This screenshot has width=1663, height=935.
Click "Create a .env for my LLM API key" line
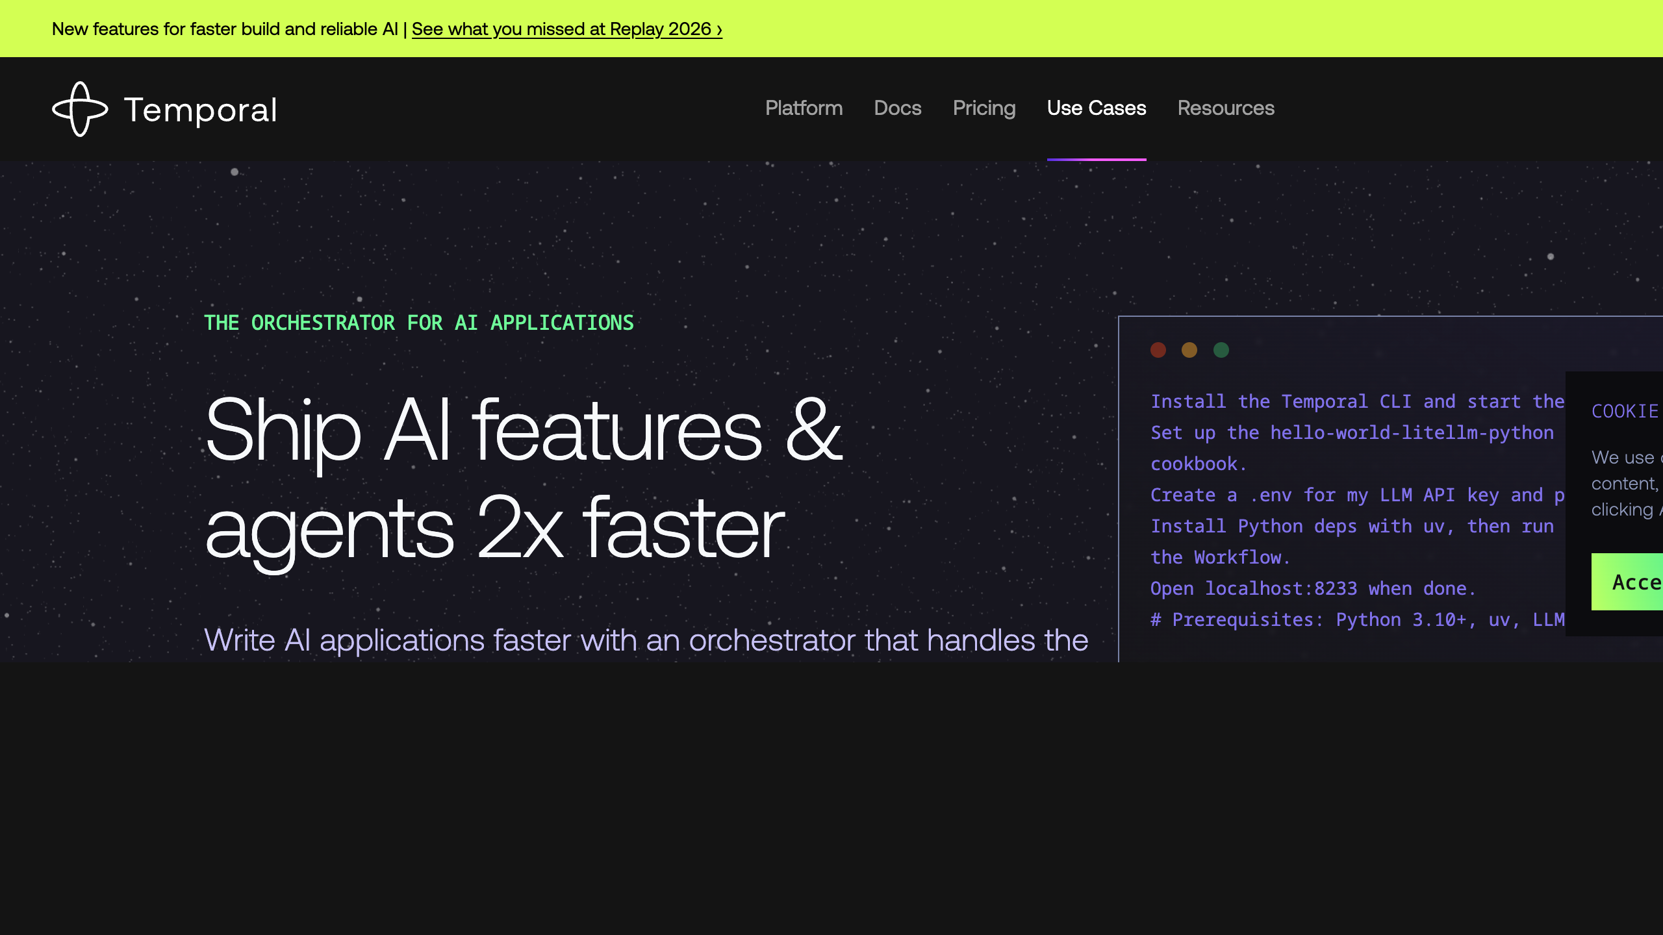(x=1357, y=495)
